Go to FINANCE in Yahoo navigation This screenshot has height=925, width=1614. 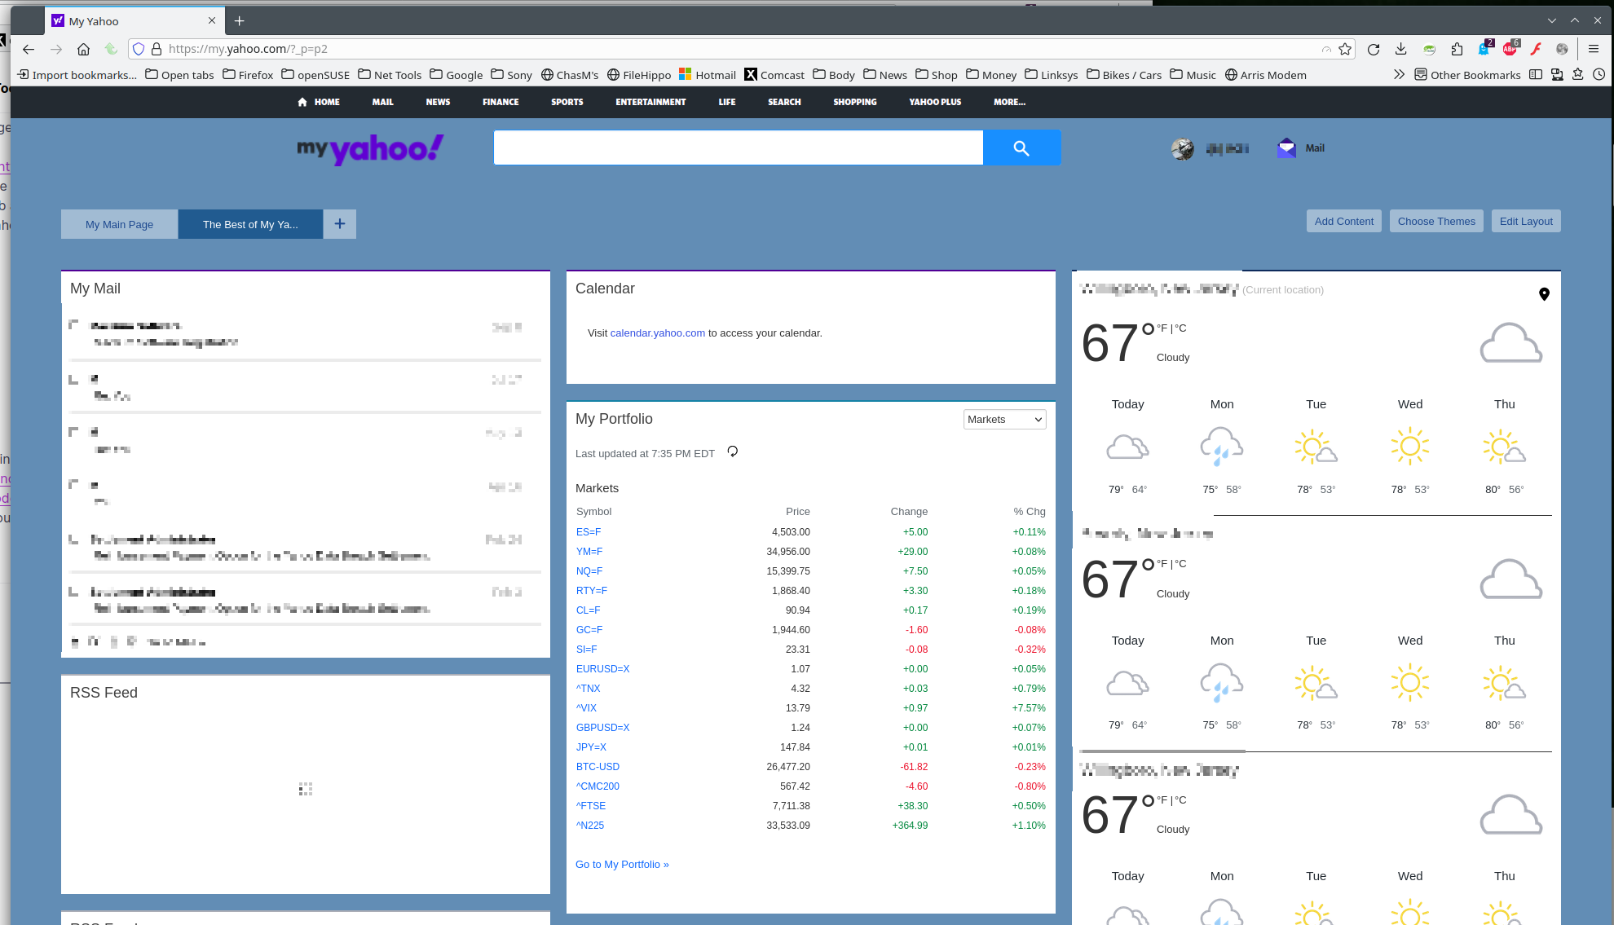click(501, 102)
